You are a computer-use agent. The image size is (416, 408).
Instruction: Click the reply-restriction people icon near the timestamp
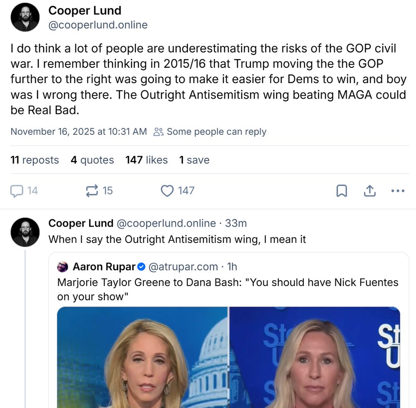click(158, 131)
